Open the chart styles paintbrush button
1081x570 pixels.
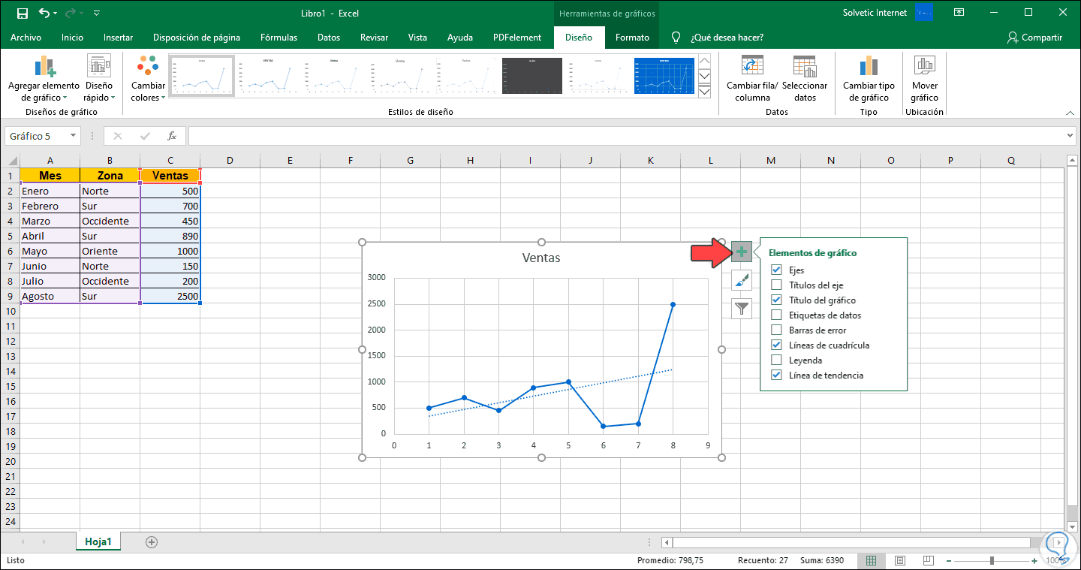point(742,280)
